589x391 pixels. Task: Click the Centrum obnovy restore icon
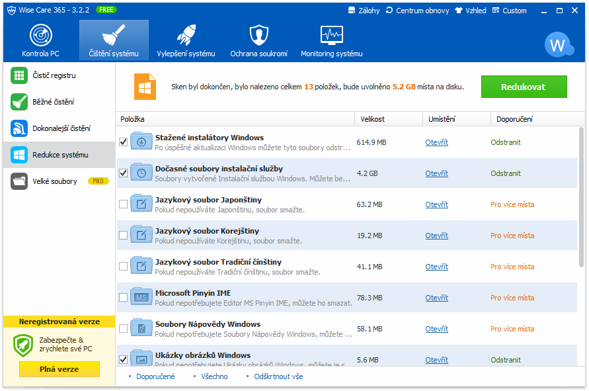pos(389,10)
